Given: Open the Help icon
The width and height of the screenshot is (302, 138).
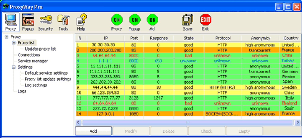Looking at the screenshot, I should (81, 22).
